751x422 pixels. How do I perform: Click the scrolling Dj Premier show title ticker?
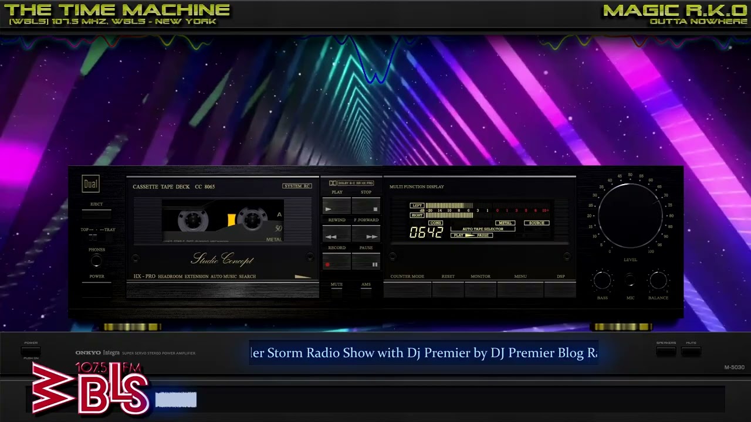coord(424,353)
